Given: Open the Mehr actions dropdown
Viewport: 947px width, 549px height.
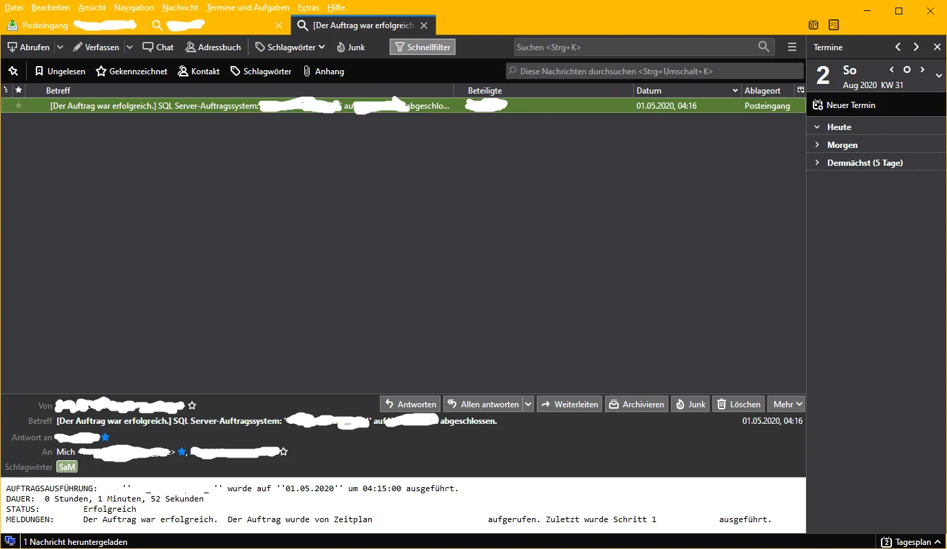Looking at the screenshot, I should coord(786,404).
